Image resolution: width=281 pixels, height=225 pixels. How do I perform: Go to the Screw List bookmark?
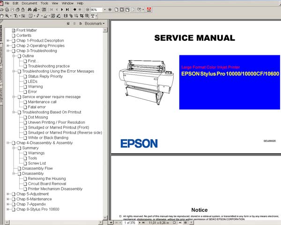(37, 163)
